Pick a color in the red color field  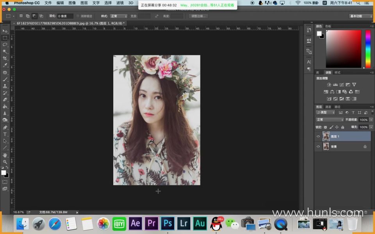click(343, 49)
